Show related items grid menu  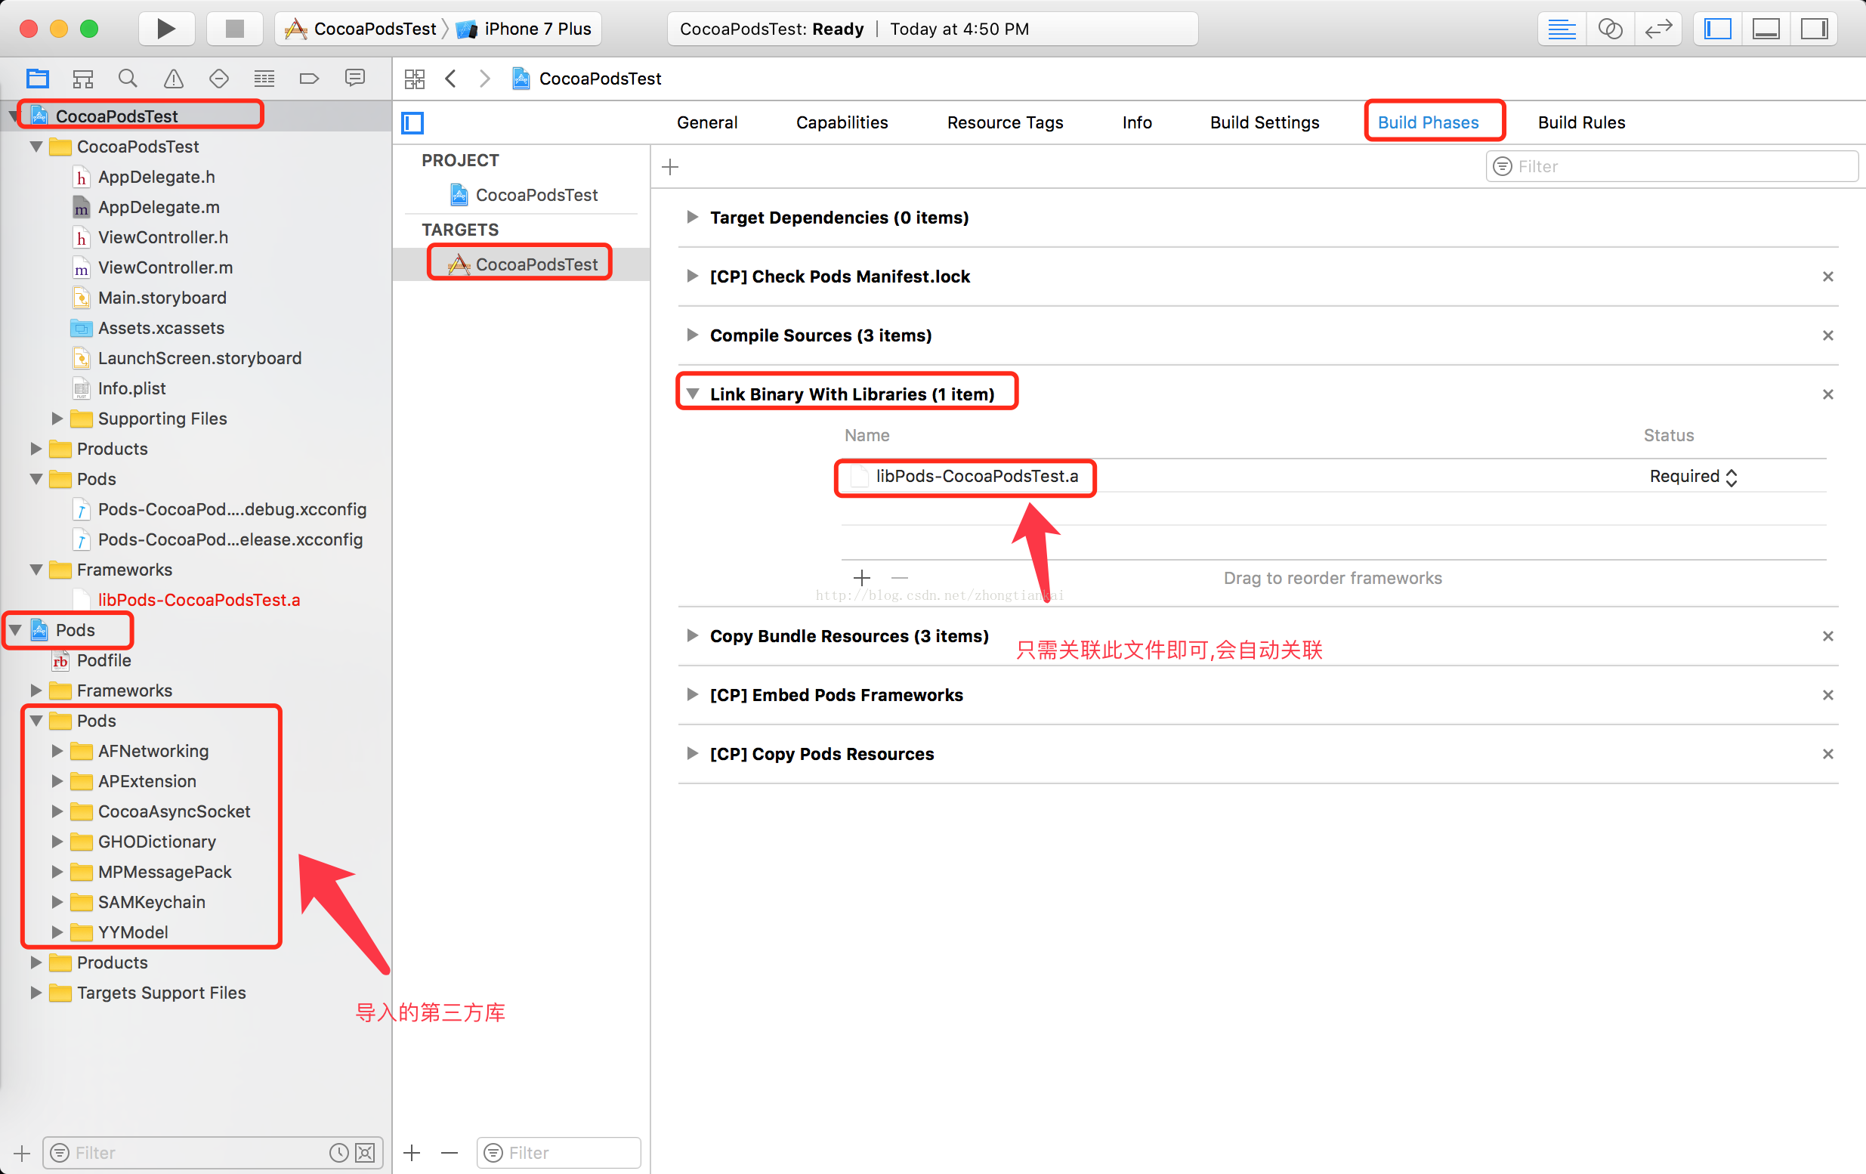coord(415,79)
